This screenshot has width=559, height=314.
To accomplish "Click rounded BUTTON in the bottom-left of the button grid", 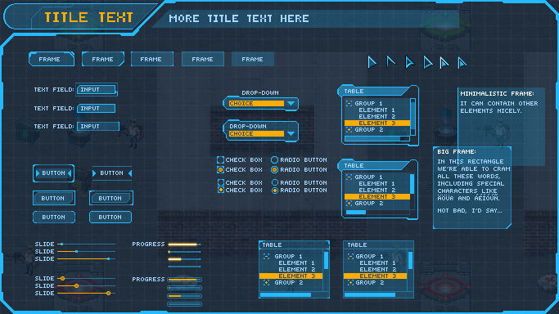I will (x=54, y=218).
